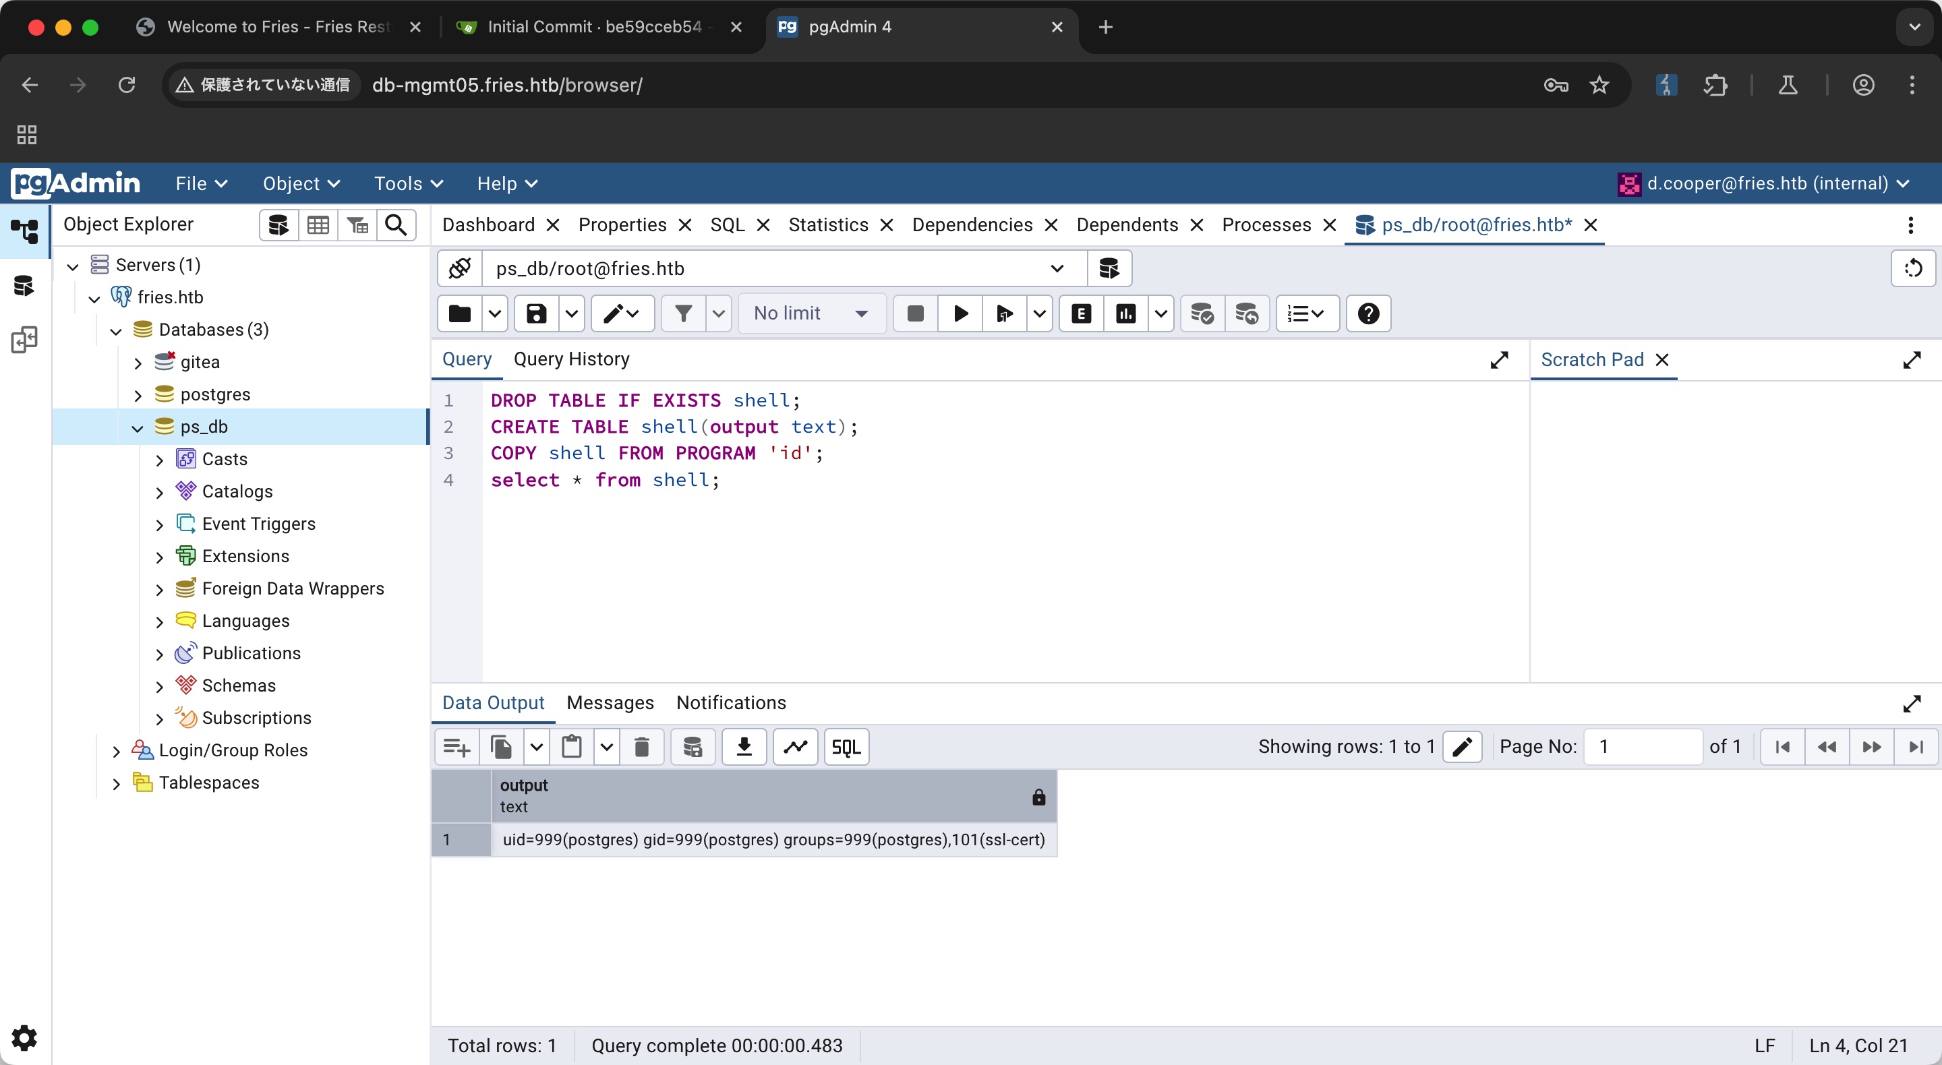This screenshot has width=1942, height=1065.
Task: Click the Save data changes icon
Action: click(x=692, y=747)
